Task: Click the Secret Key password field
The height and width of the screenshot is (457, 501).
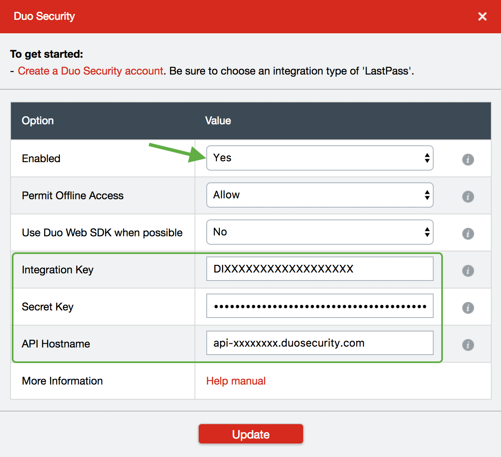Action: (x=320, y=306)
